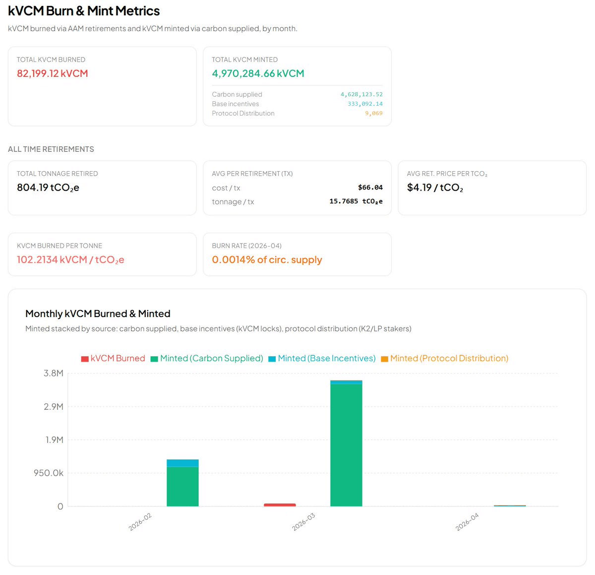This screenshot has width=595, height=575.
Task: Toggle Minted (Base Incentives) legend series
Action: [x=326, y=358]
